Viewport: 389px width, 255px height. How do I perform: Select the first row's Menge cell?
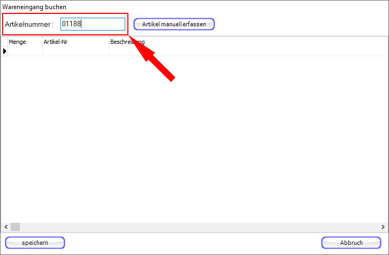click(x=25, y=51)
